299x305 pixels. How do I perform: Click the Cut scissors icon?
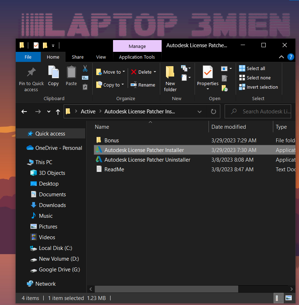tap(85, 68)
